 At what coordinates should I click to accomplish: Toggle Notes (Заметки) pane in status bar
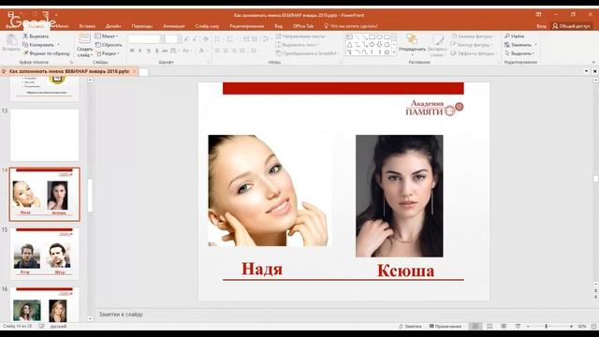coord(410,326)
